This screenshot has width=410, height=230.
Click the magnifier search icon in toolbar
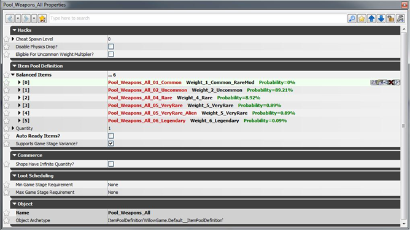click(352, 18)
